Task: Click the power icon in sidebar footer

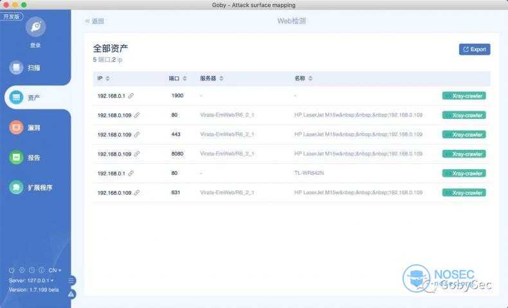Action: pos(12,270)
